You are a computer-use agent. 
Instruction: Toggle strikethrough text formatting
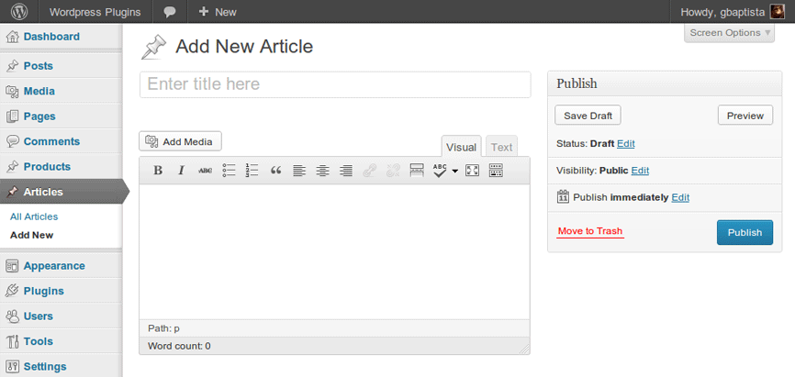click(x=205, y=171)
